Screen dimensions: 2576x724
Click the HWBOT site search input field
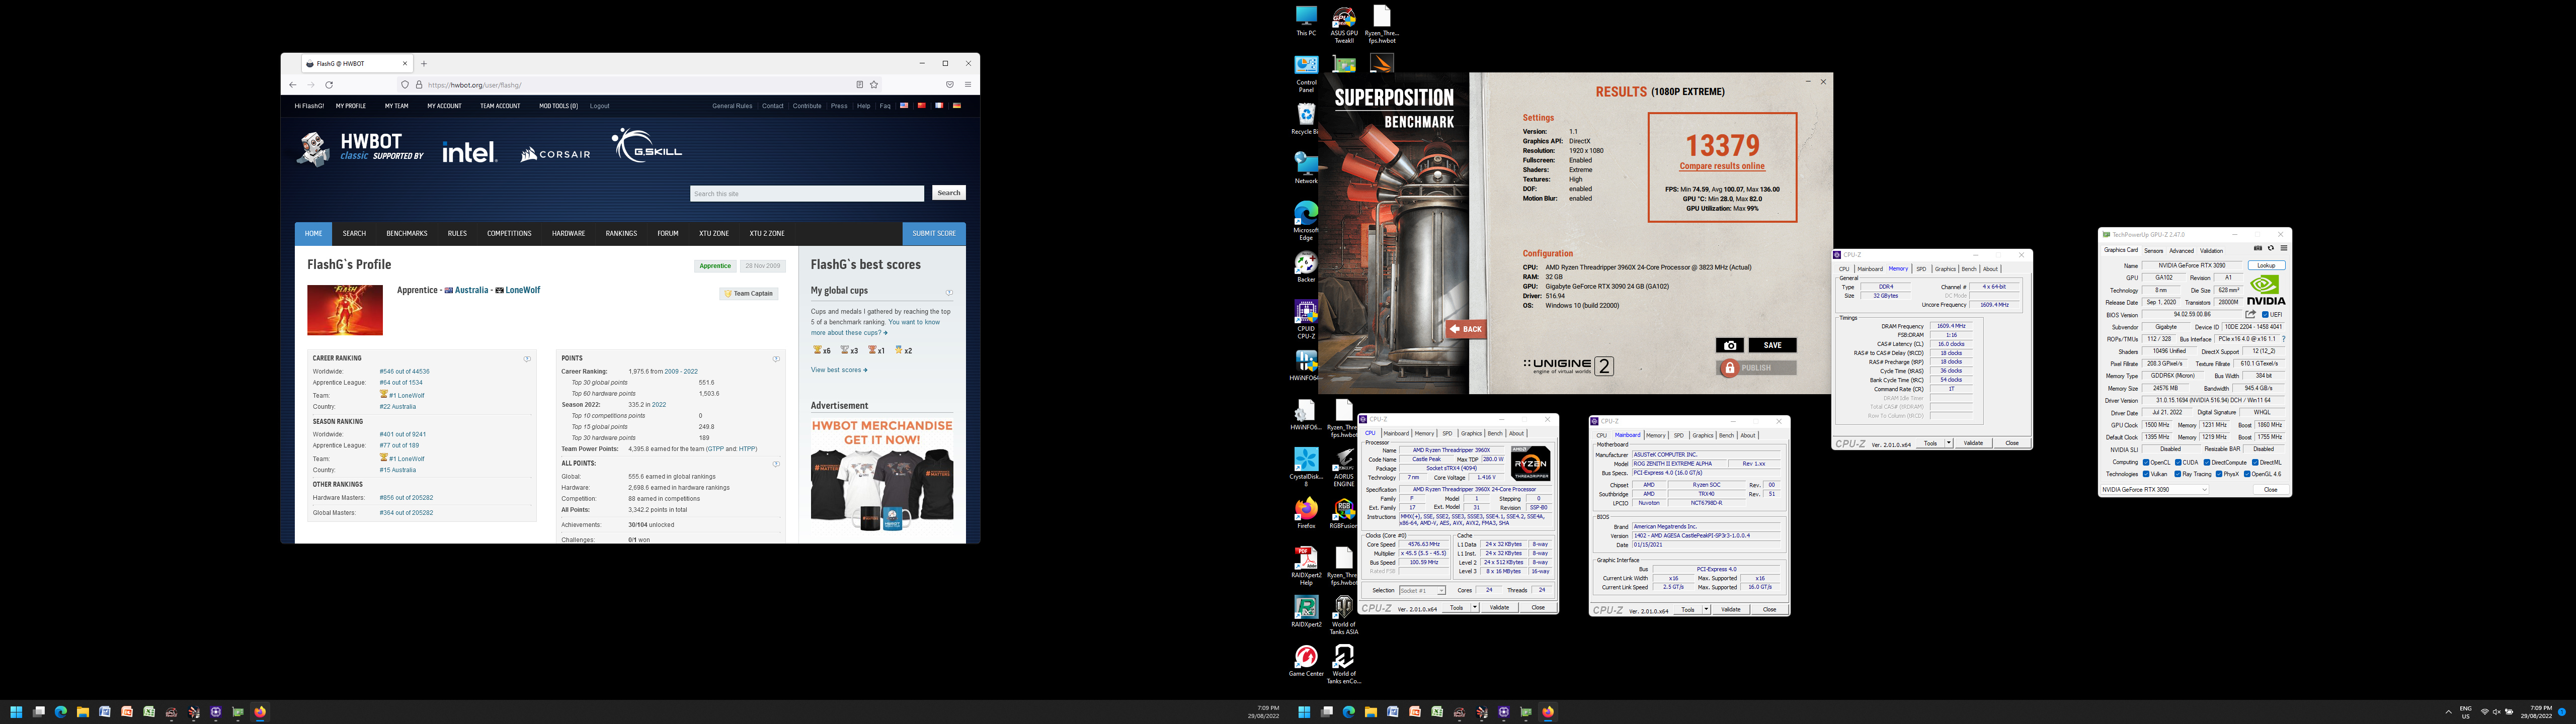(x=807, y=193)
